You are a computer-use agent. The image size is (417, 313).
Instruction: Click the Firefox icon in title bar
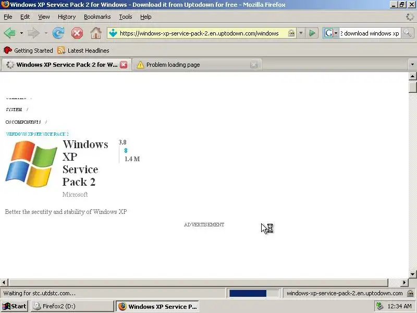click(5, 5)
